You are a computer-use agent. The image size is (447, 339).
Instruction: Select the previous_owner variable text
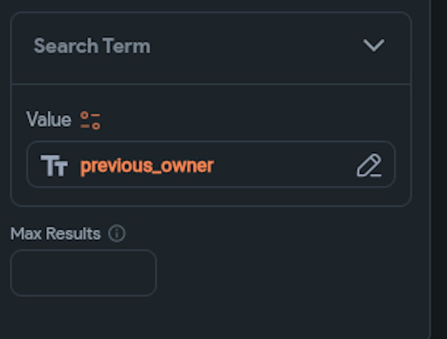tap(147, 166)
